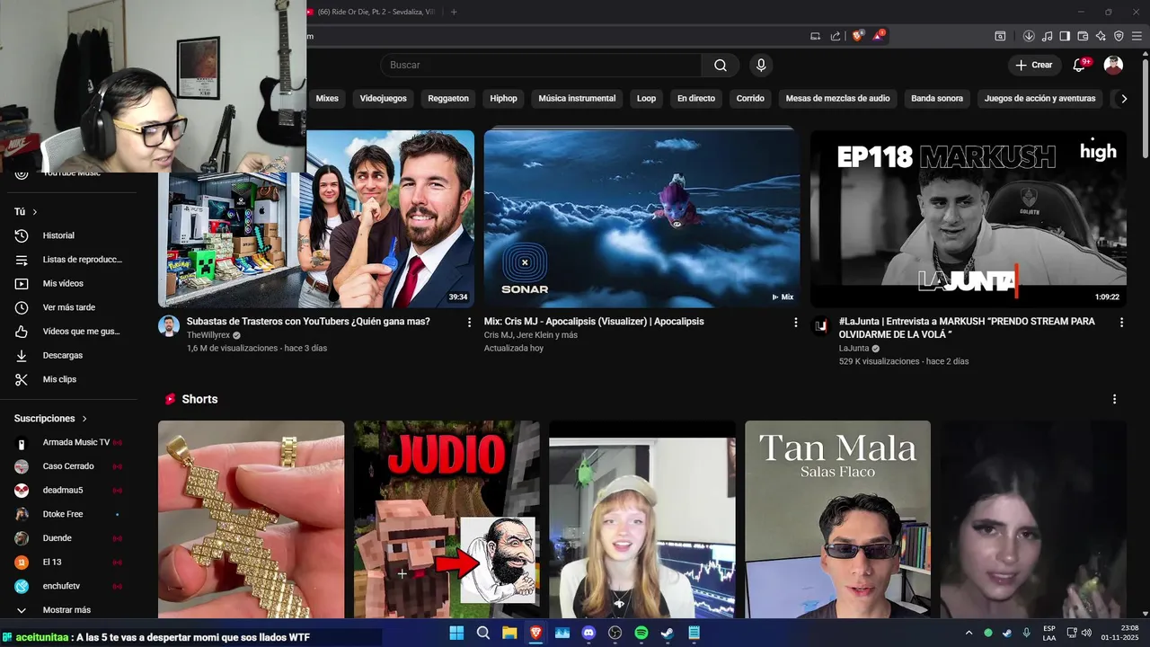Screen dimensions: 1150x647
Task: Select the Hiphop filter chip
Action: click(x=503, y=99)
